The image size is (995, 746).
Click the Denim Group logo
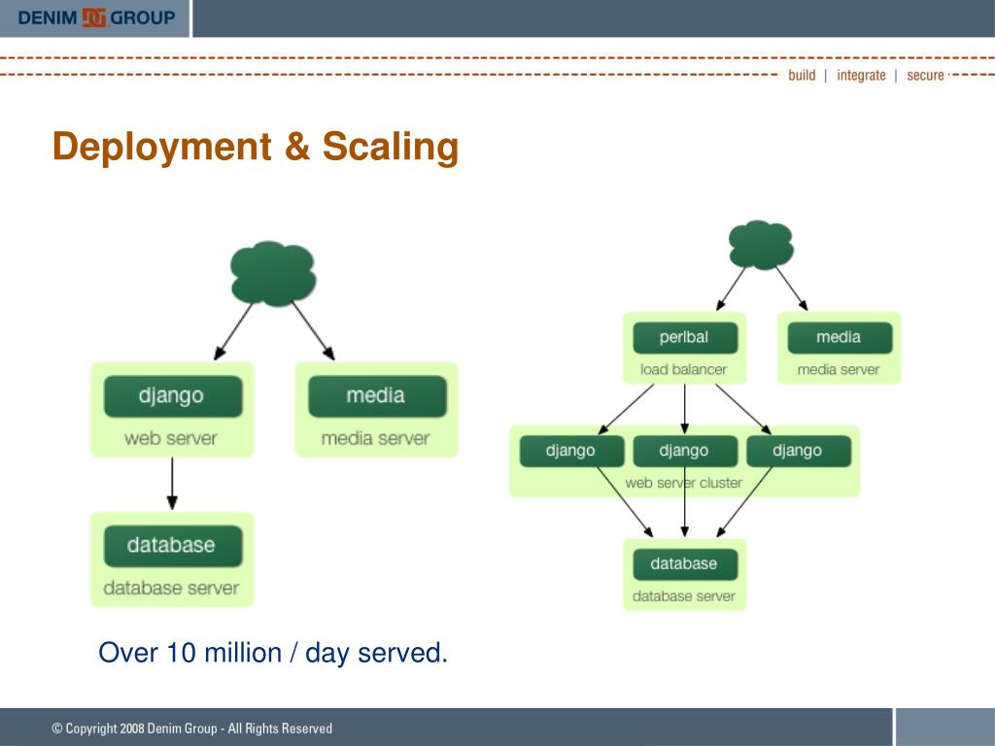click(96, 17)
